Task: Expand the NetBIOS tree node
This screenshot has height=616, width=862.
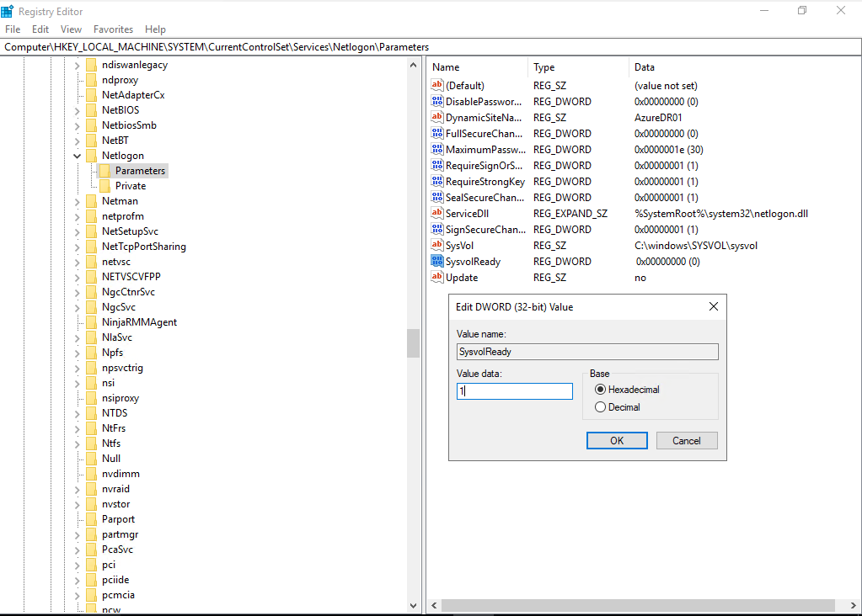Action: pyautogui.click(x=77, y=110)
